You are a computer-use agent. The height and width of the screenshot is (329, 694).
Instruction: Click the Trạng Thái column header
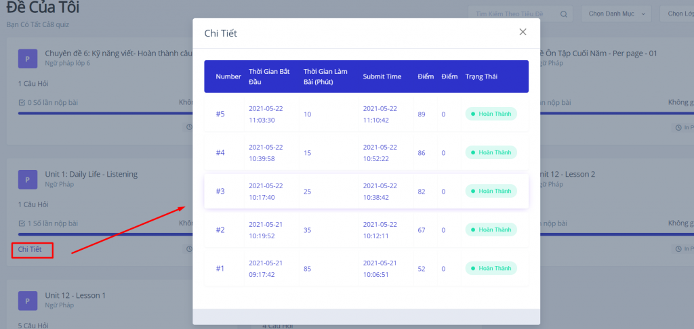click(x=481, y=76)
